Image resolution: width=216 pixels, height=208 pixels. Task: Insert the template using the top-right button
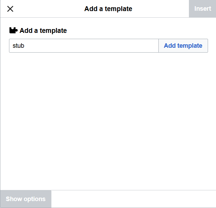click(x=202, y=9)
